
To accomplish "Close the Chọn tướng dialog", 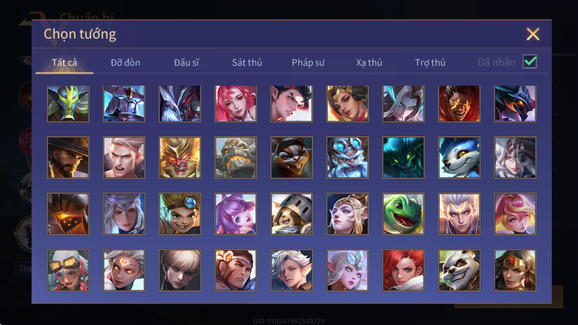I will [533, 34].
